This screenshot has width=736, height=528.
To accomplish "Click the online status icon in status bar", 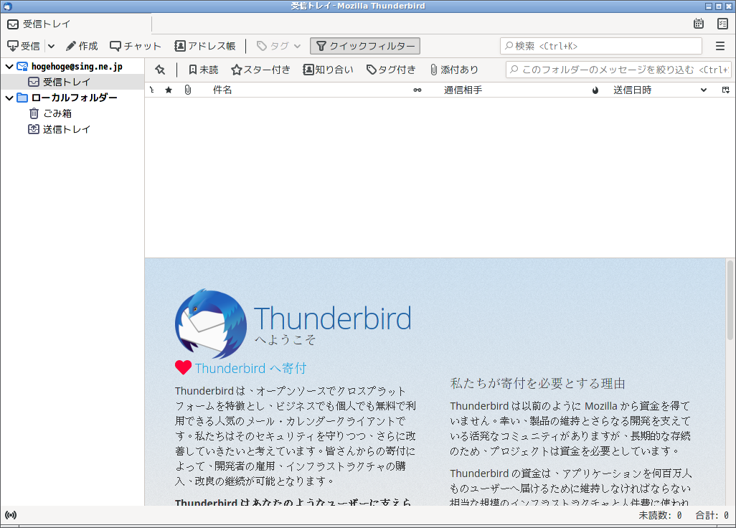I will click(x=11, y=515).
